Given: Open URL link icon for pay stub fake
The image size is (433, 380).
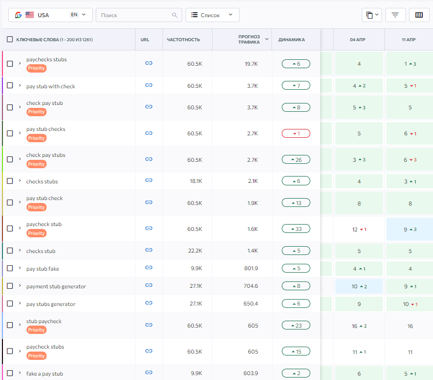Looking at the screenshot, I should tap(149, 268).
